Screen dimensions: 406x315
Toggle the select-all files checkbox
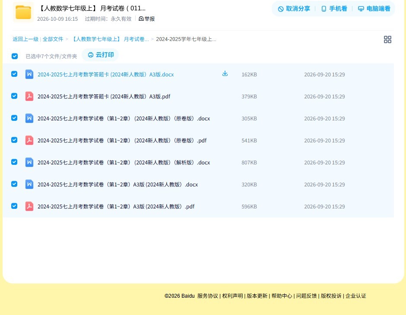[x=15, y=56]
